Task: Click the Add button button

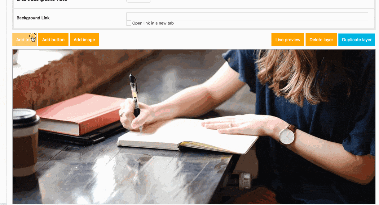Action: tap(53, 40)
